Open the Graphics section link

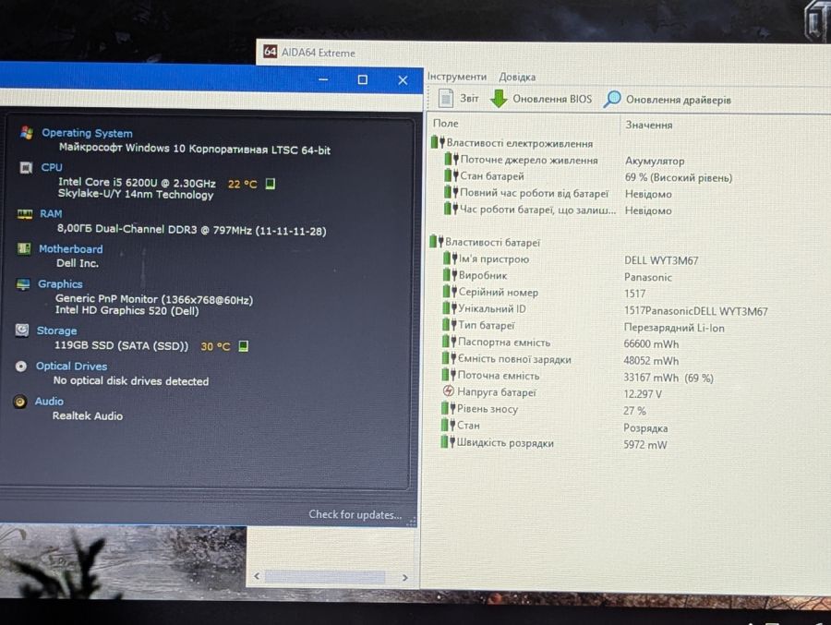coord(60,283)
